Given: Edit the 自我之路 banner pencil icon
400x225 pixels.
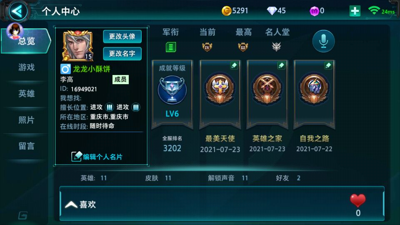Looking at the screenshot, I should [328, 65].
